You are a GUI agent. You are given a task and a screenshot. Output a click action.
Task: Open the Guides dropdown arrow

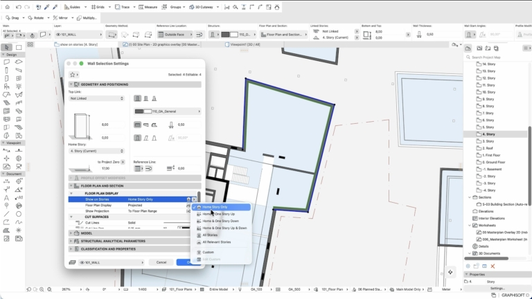[x=85, y=7]
